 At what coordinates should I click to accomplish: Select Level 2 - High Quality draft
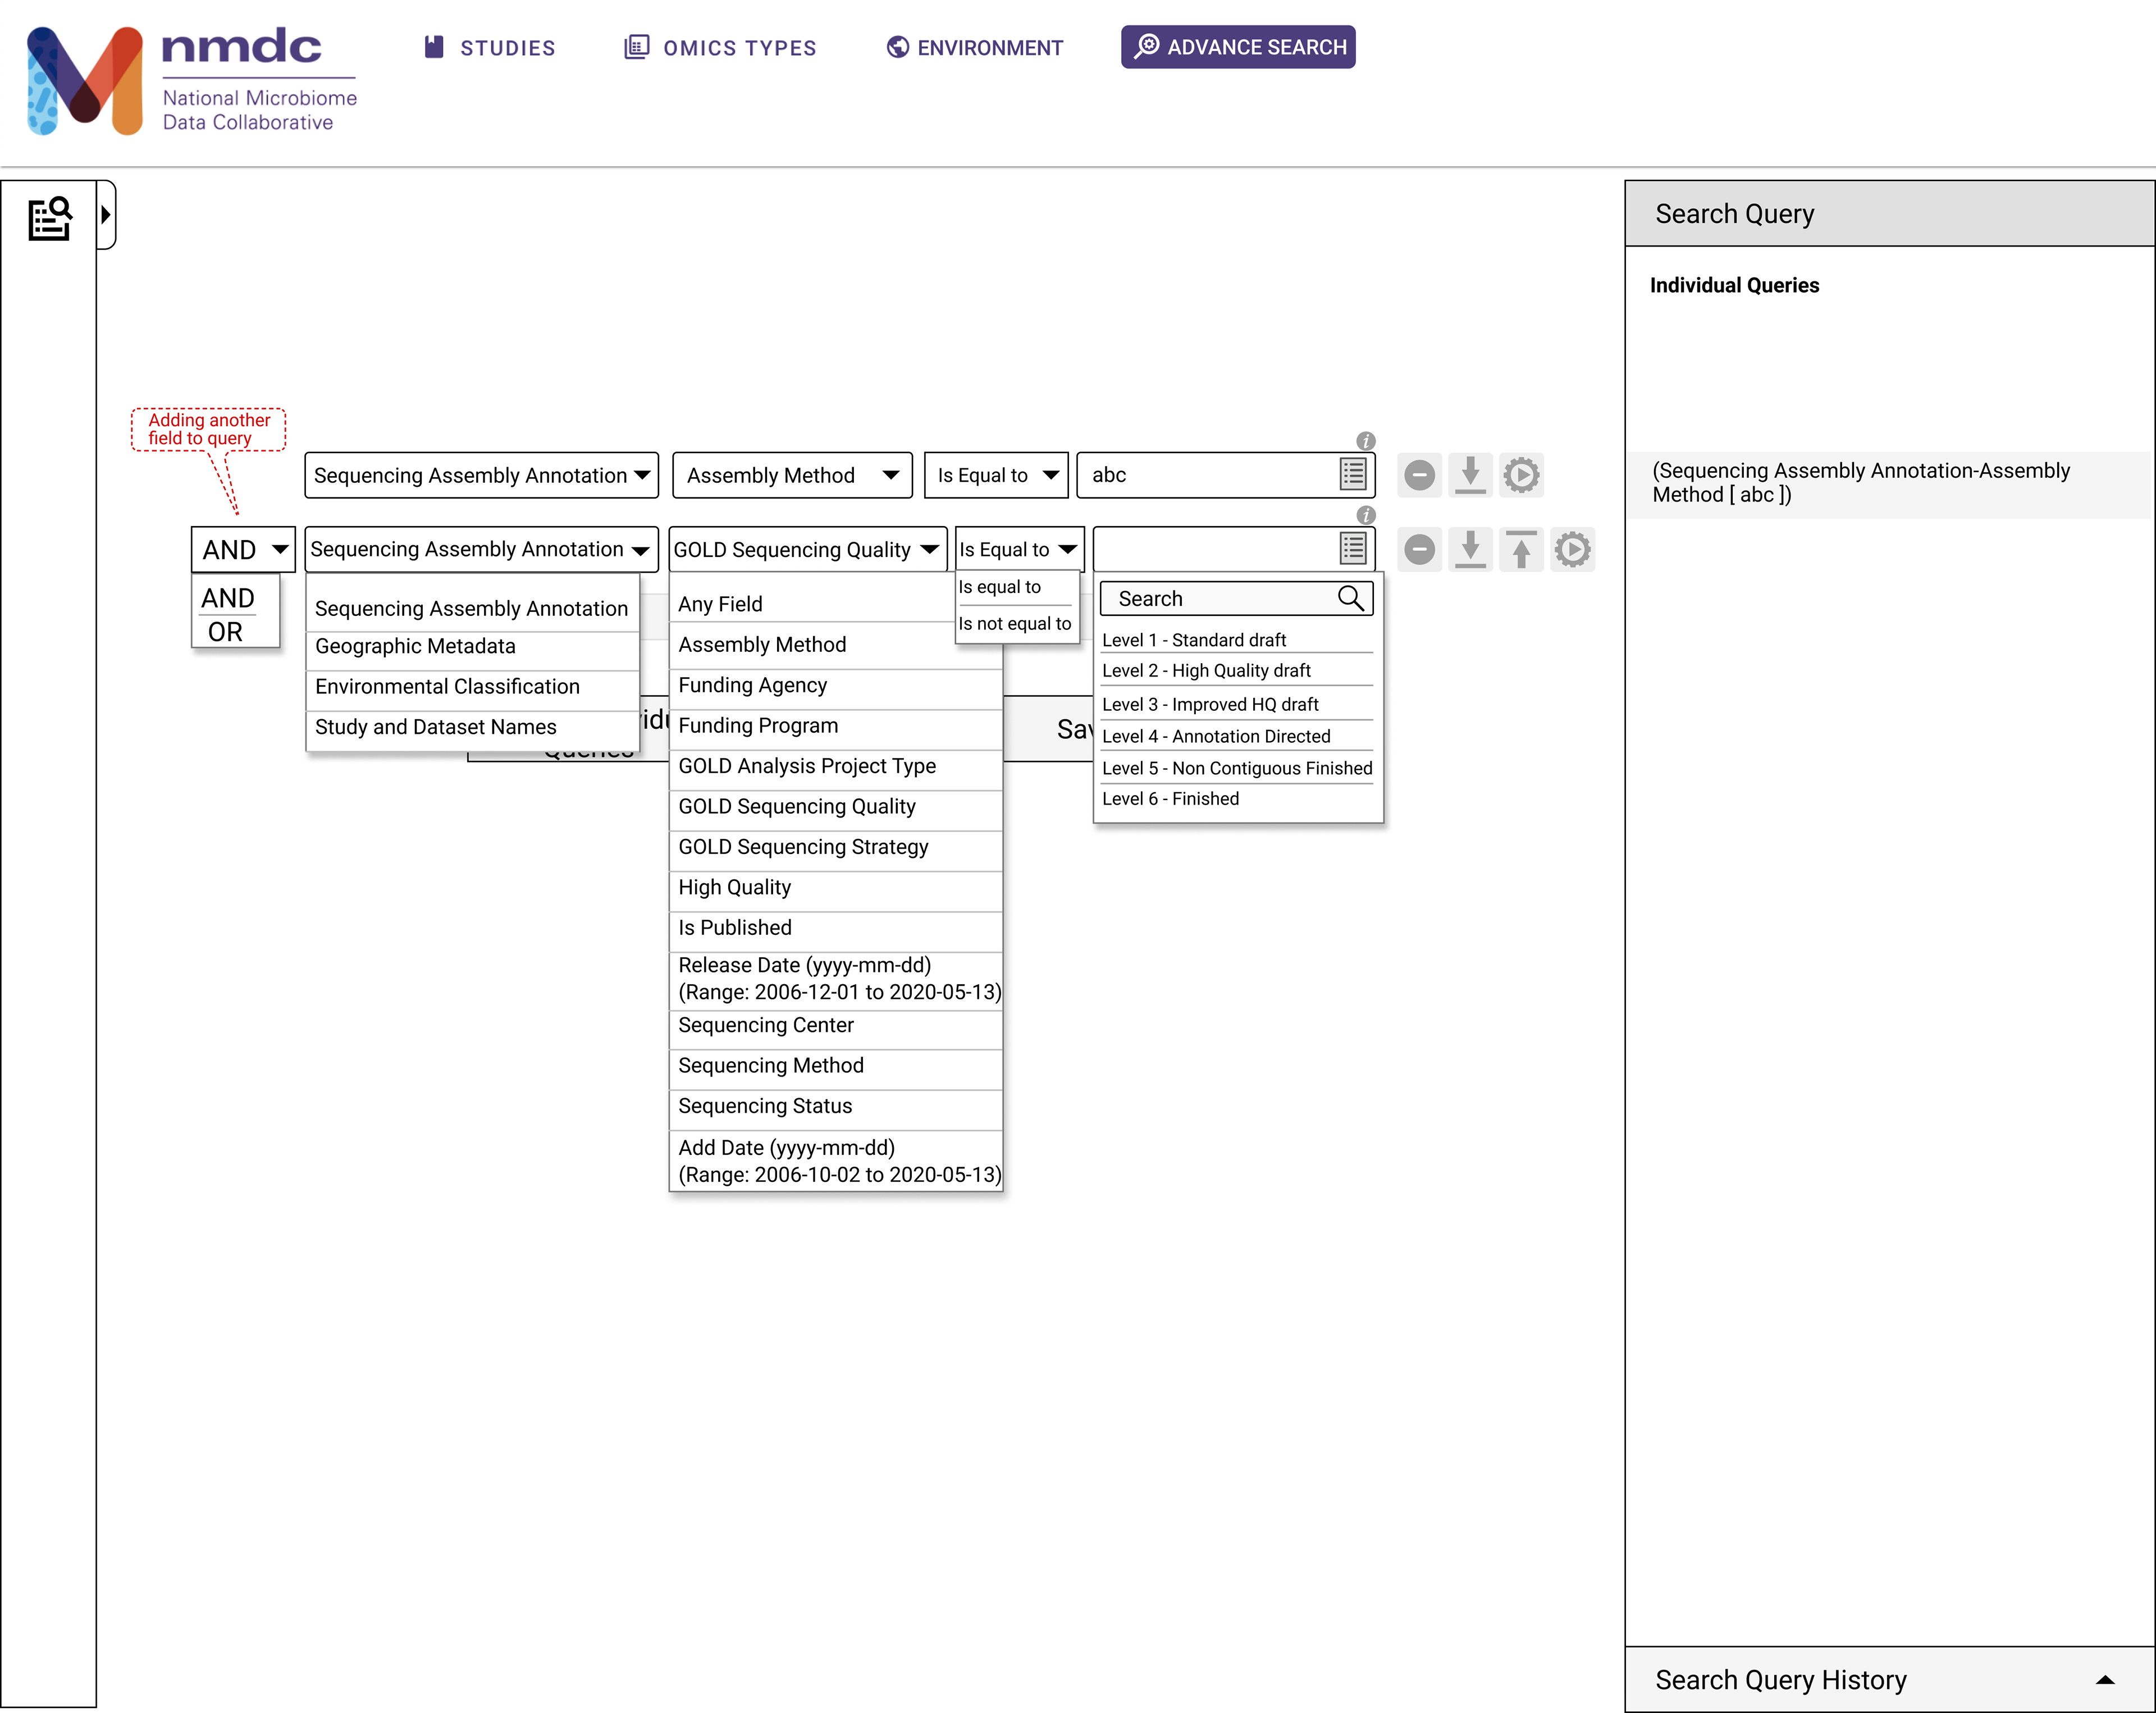coord(1236,670)
